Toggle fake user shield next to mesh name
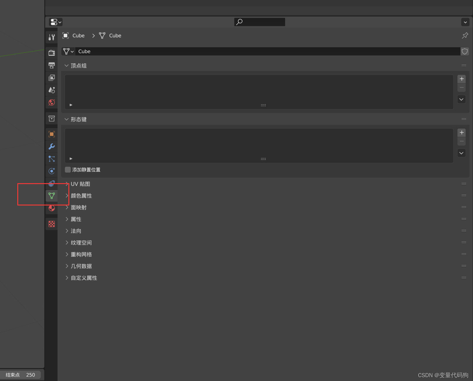This screenshot has height=381, width=473. coord(465,51)
